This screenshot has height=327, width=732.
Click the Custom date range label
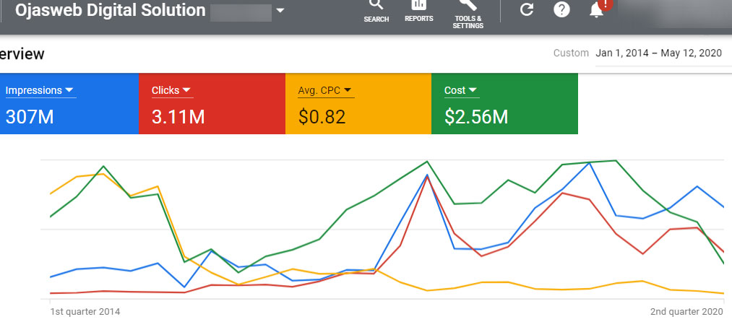pos(571,53)
